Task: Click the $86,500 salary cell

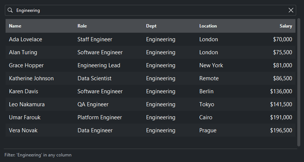Action: coord(282,78)
